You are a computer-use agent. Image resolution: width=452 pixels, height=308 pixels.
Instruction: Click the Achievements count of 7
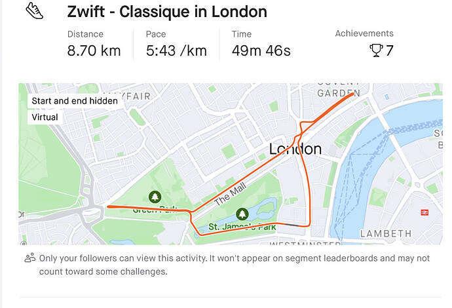(390, 50)
